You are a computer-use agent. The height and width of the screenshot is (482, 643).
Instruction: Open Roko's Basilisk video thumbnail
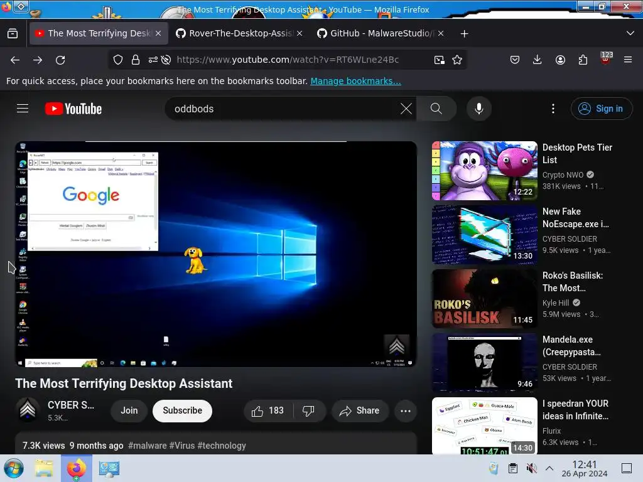(x=484, y=299)
